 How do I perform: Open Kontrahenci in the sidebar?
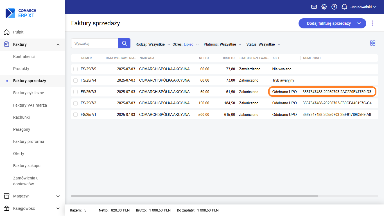[24, 57]
